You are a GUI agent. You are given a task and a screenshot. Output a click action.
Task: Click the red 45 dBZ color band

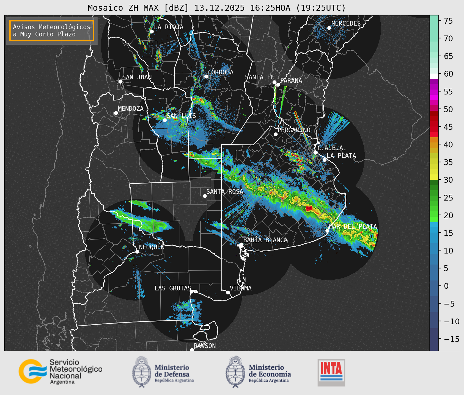click(x=434, y=127)
